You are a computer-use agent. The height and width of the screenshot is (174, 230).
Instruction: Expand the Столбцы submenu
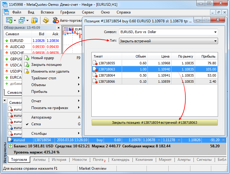point(52,134)
